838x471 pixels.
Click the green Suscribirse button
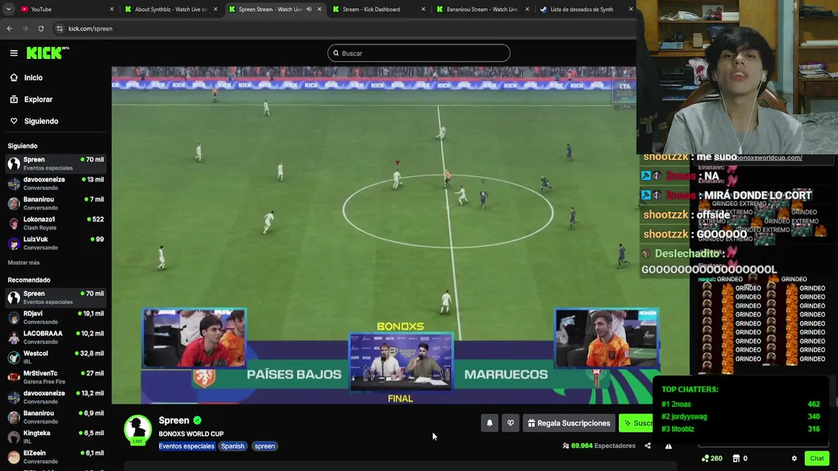point(637,423)
